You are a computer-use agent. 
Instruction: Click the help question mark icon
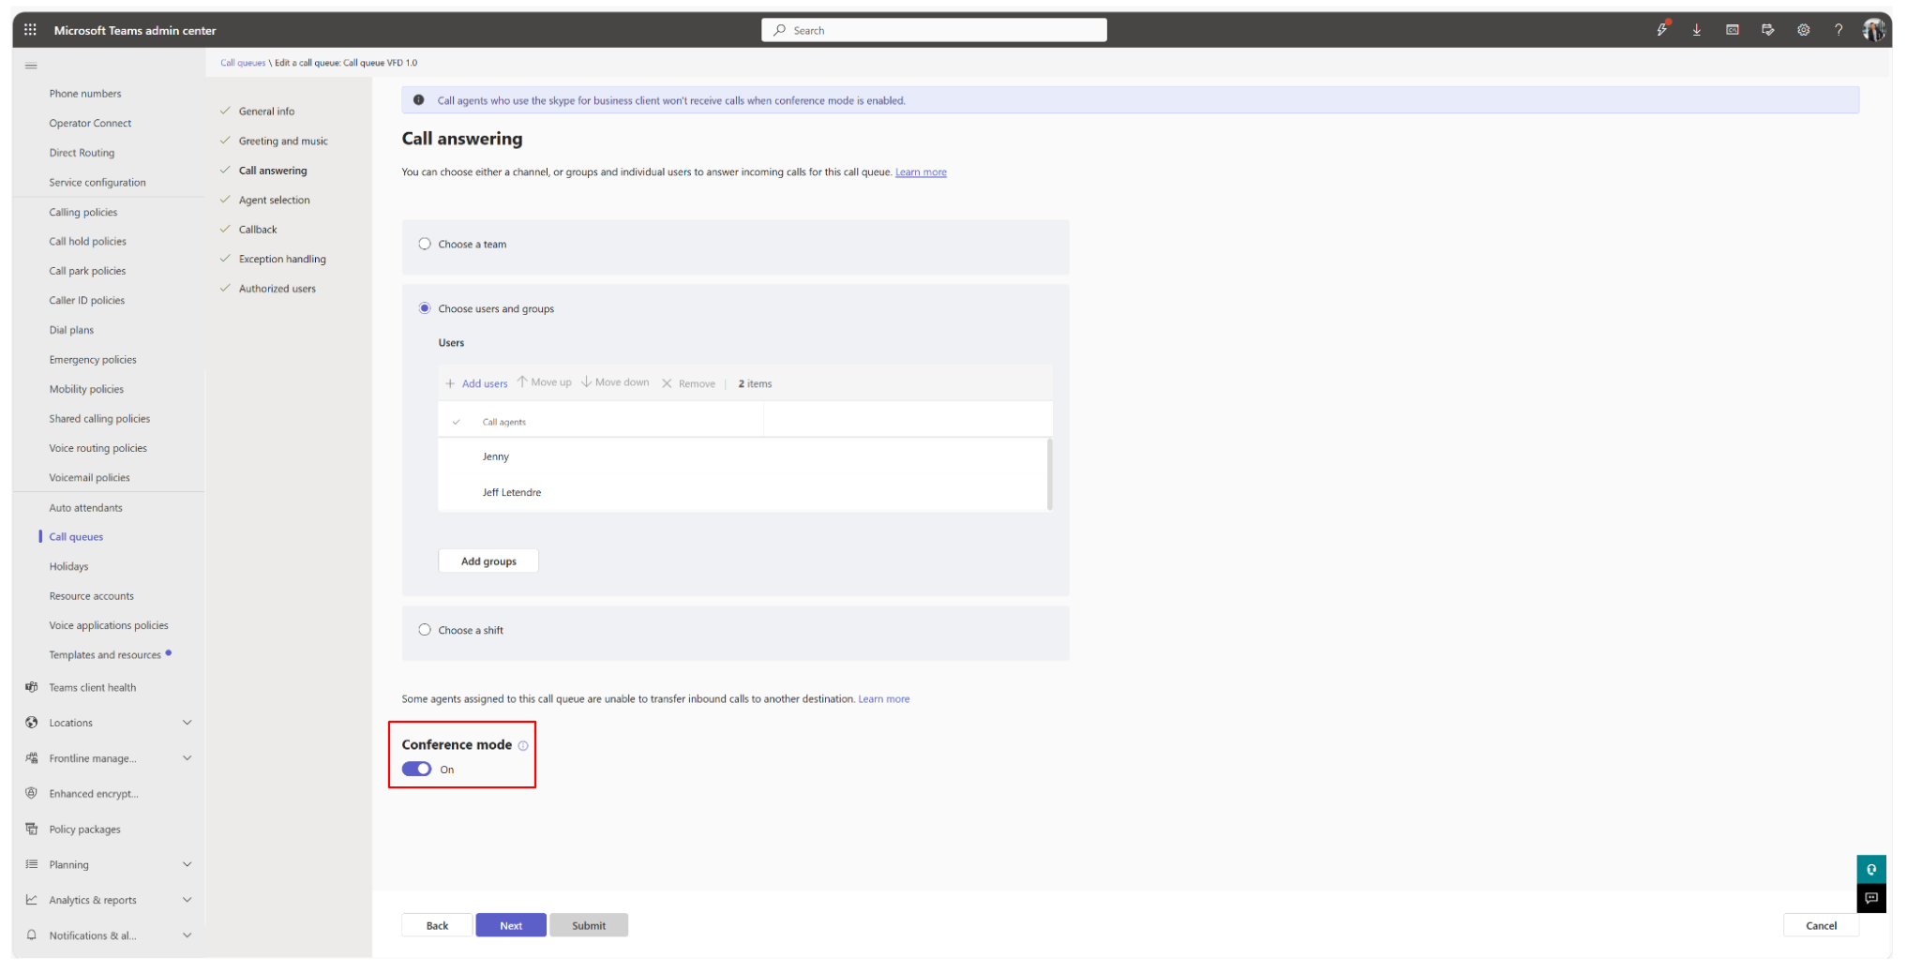pyautogui.click(x=1839, y=30)
